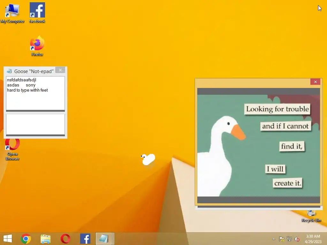The width and height of the screenshot is (327, 245).
Task: Click the goose meme image
Action: click(259, 145)
